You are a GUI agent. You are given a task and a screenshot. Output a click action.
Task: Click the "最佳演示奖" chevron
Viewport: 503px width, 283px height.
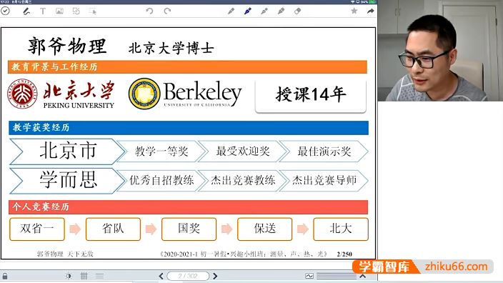(x=324, y=151)
